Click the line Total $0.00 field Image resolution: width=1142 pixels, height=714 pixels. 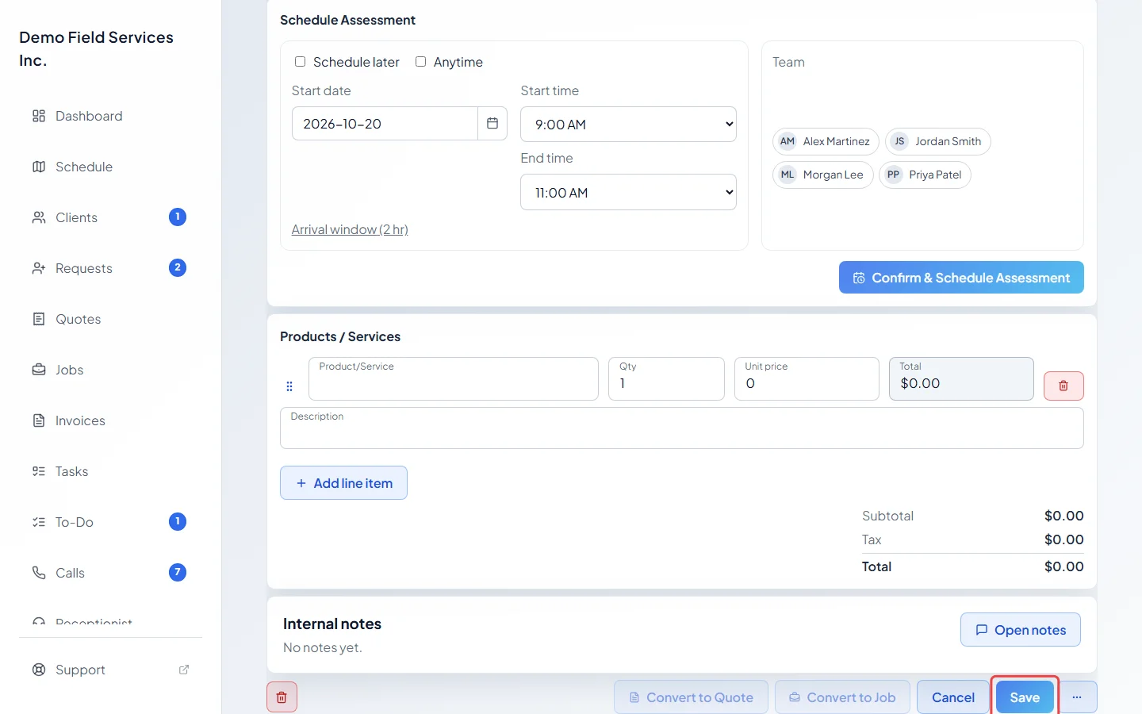click(961, 378)
